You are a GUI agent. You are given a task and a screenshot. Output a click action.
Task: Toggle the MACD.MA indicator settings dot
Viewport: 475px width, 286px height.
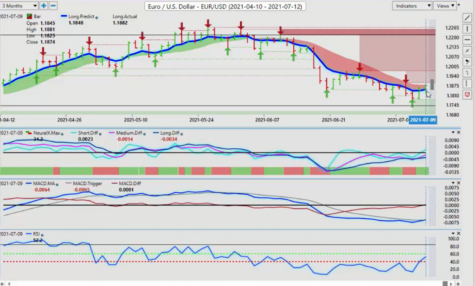point(57,184)
